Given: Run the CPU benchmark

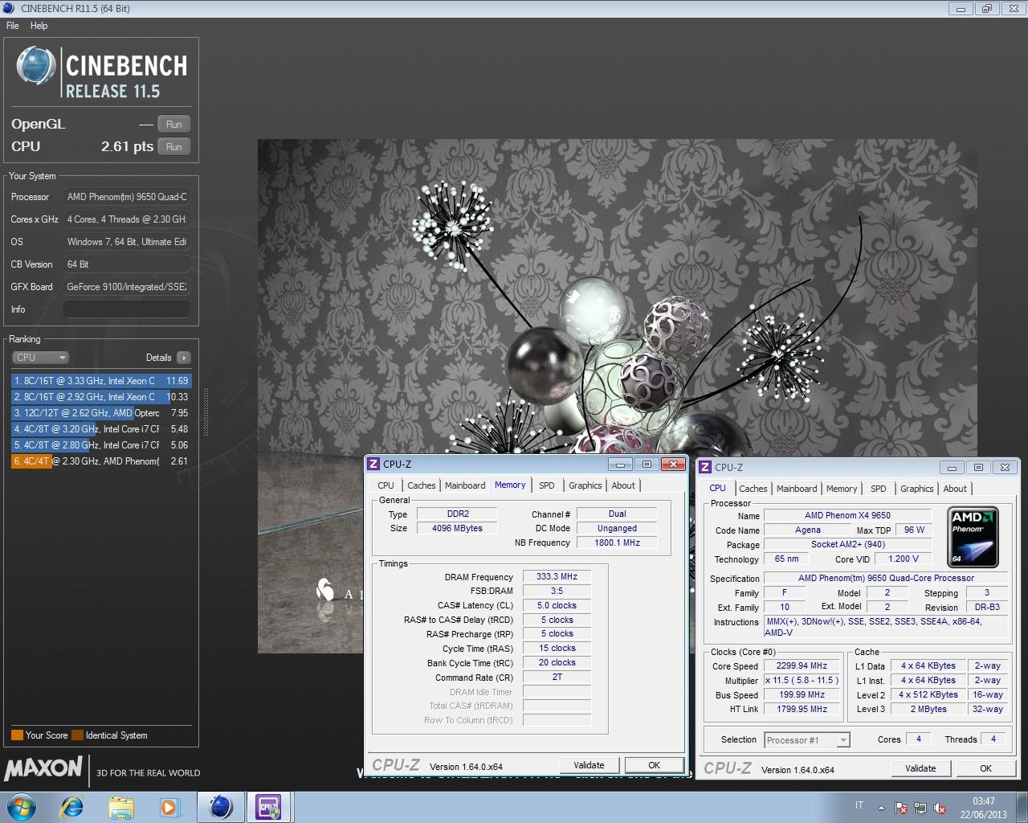Looking at the screenshot, I should click(x=174, y=147).
